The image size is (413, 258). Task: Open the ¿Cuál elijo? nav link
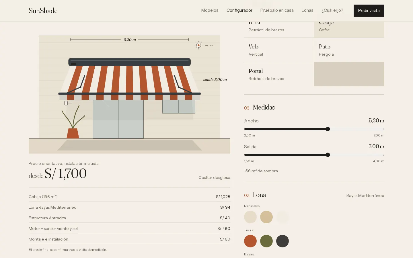[332, 10]
